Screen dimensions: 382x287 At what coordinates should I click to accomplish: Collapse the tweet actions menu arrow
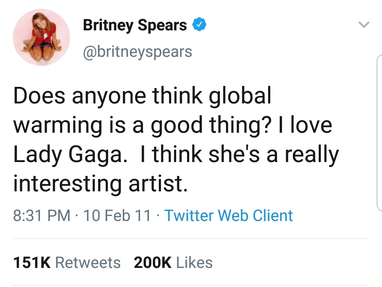coord(364,25)
